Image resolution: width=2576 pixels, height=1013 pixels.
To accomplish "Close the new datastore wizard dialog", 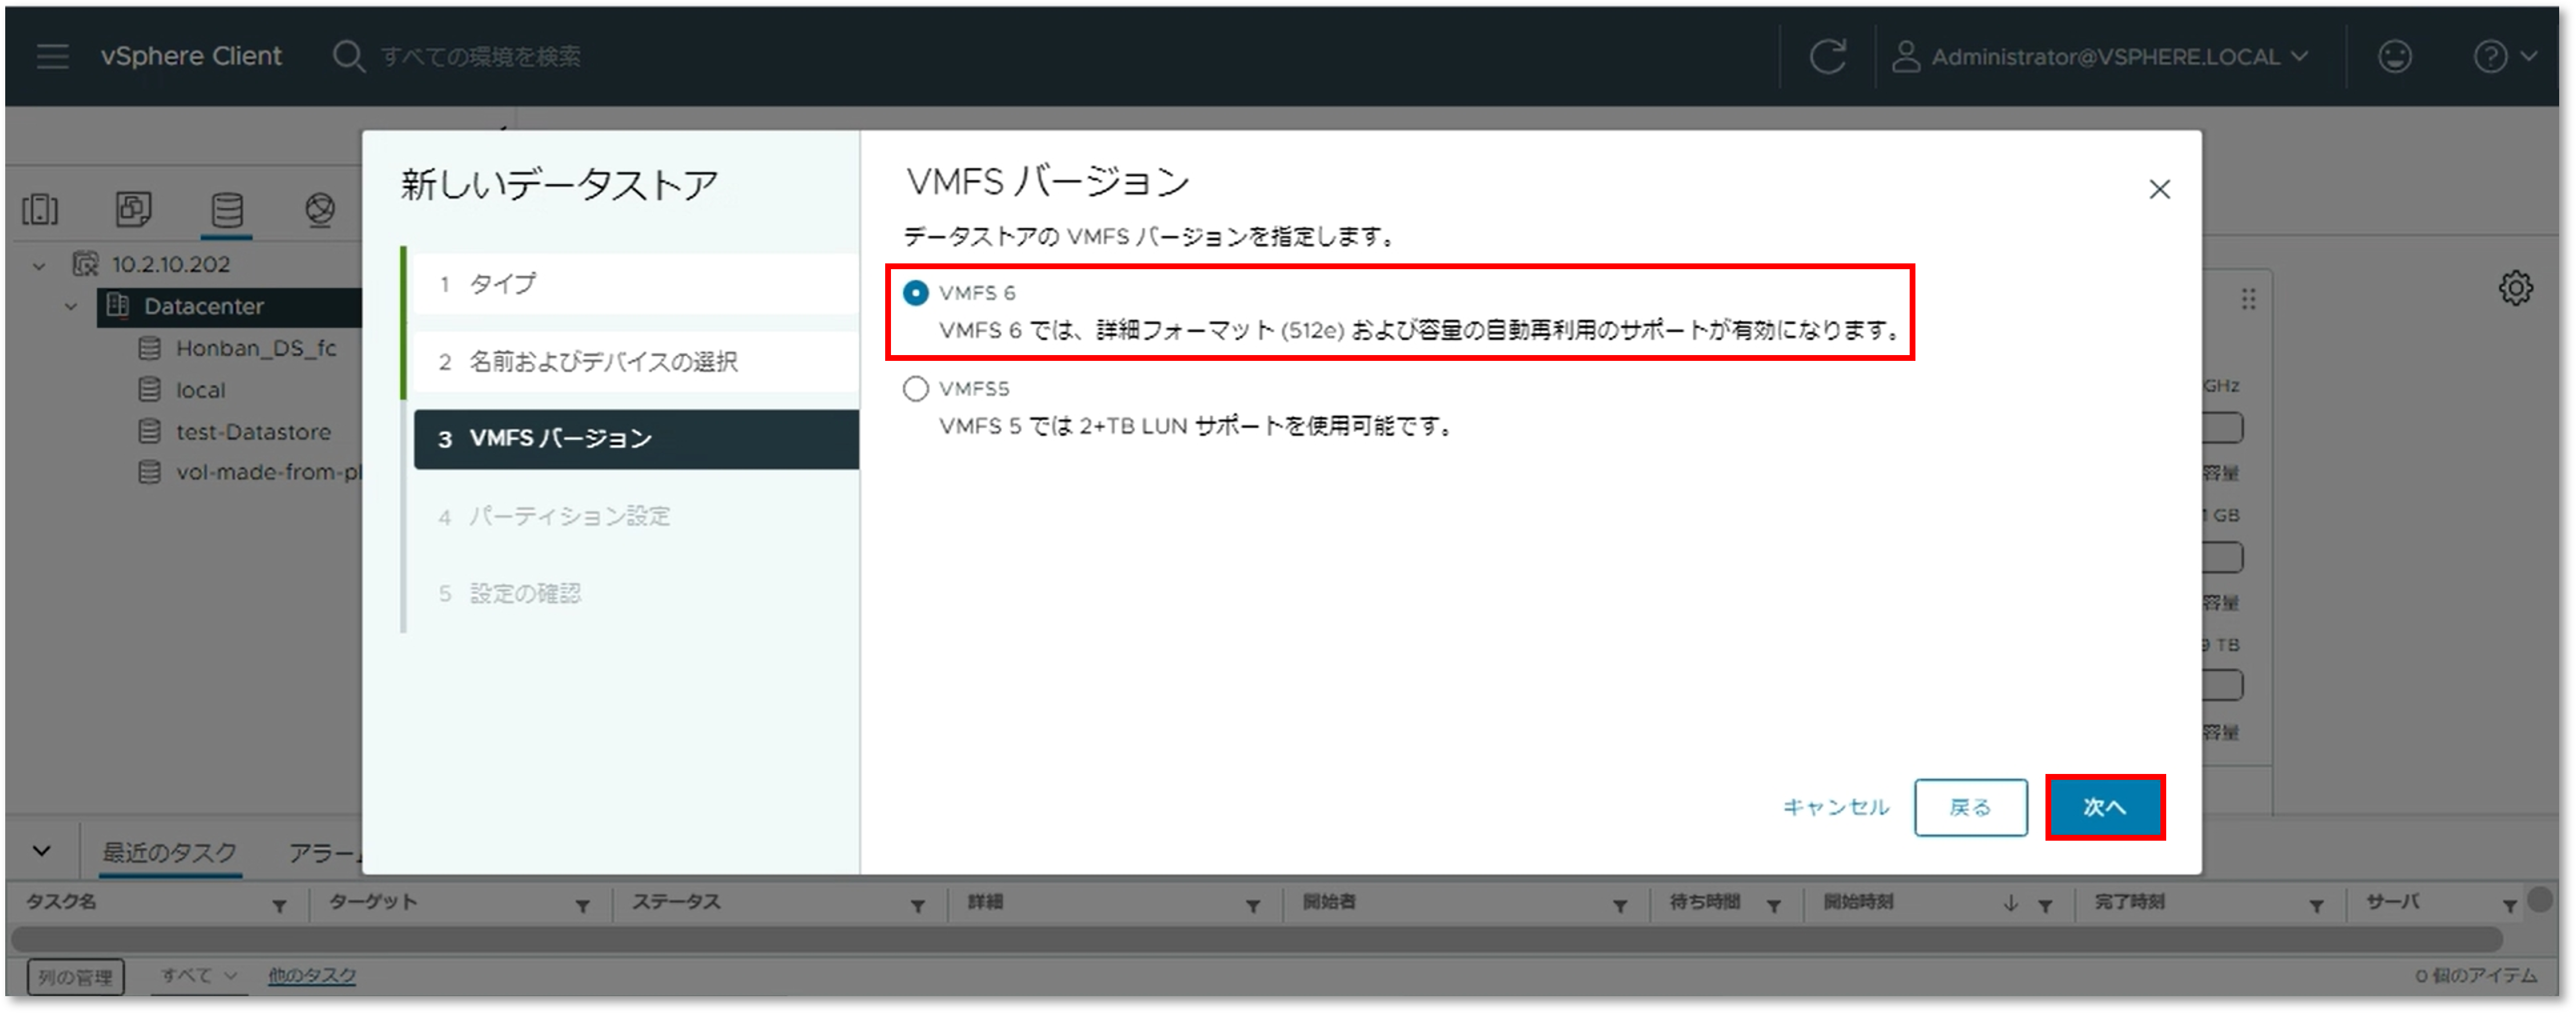I will 2159,189.
